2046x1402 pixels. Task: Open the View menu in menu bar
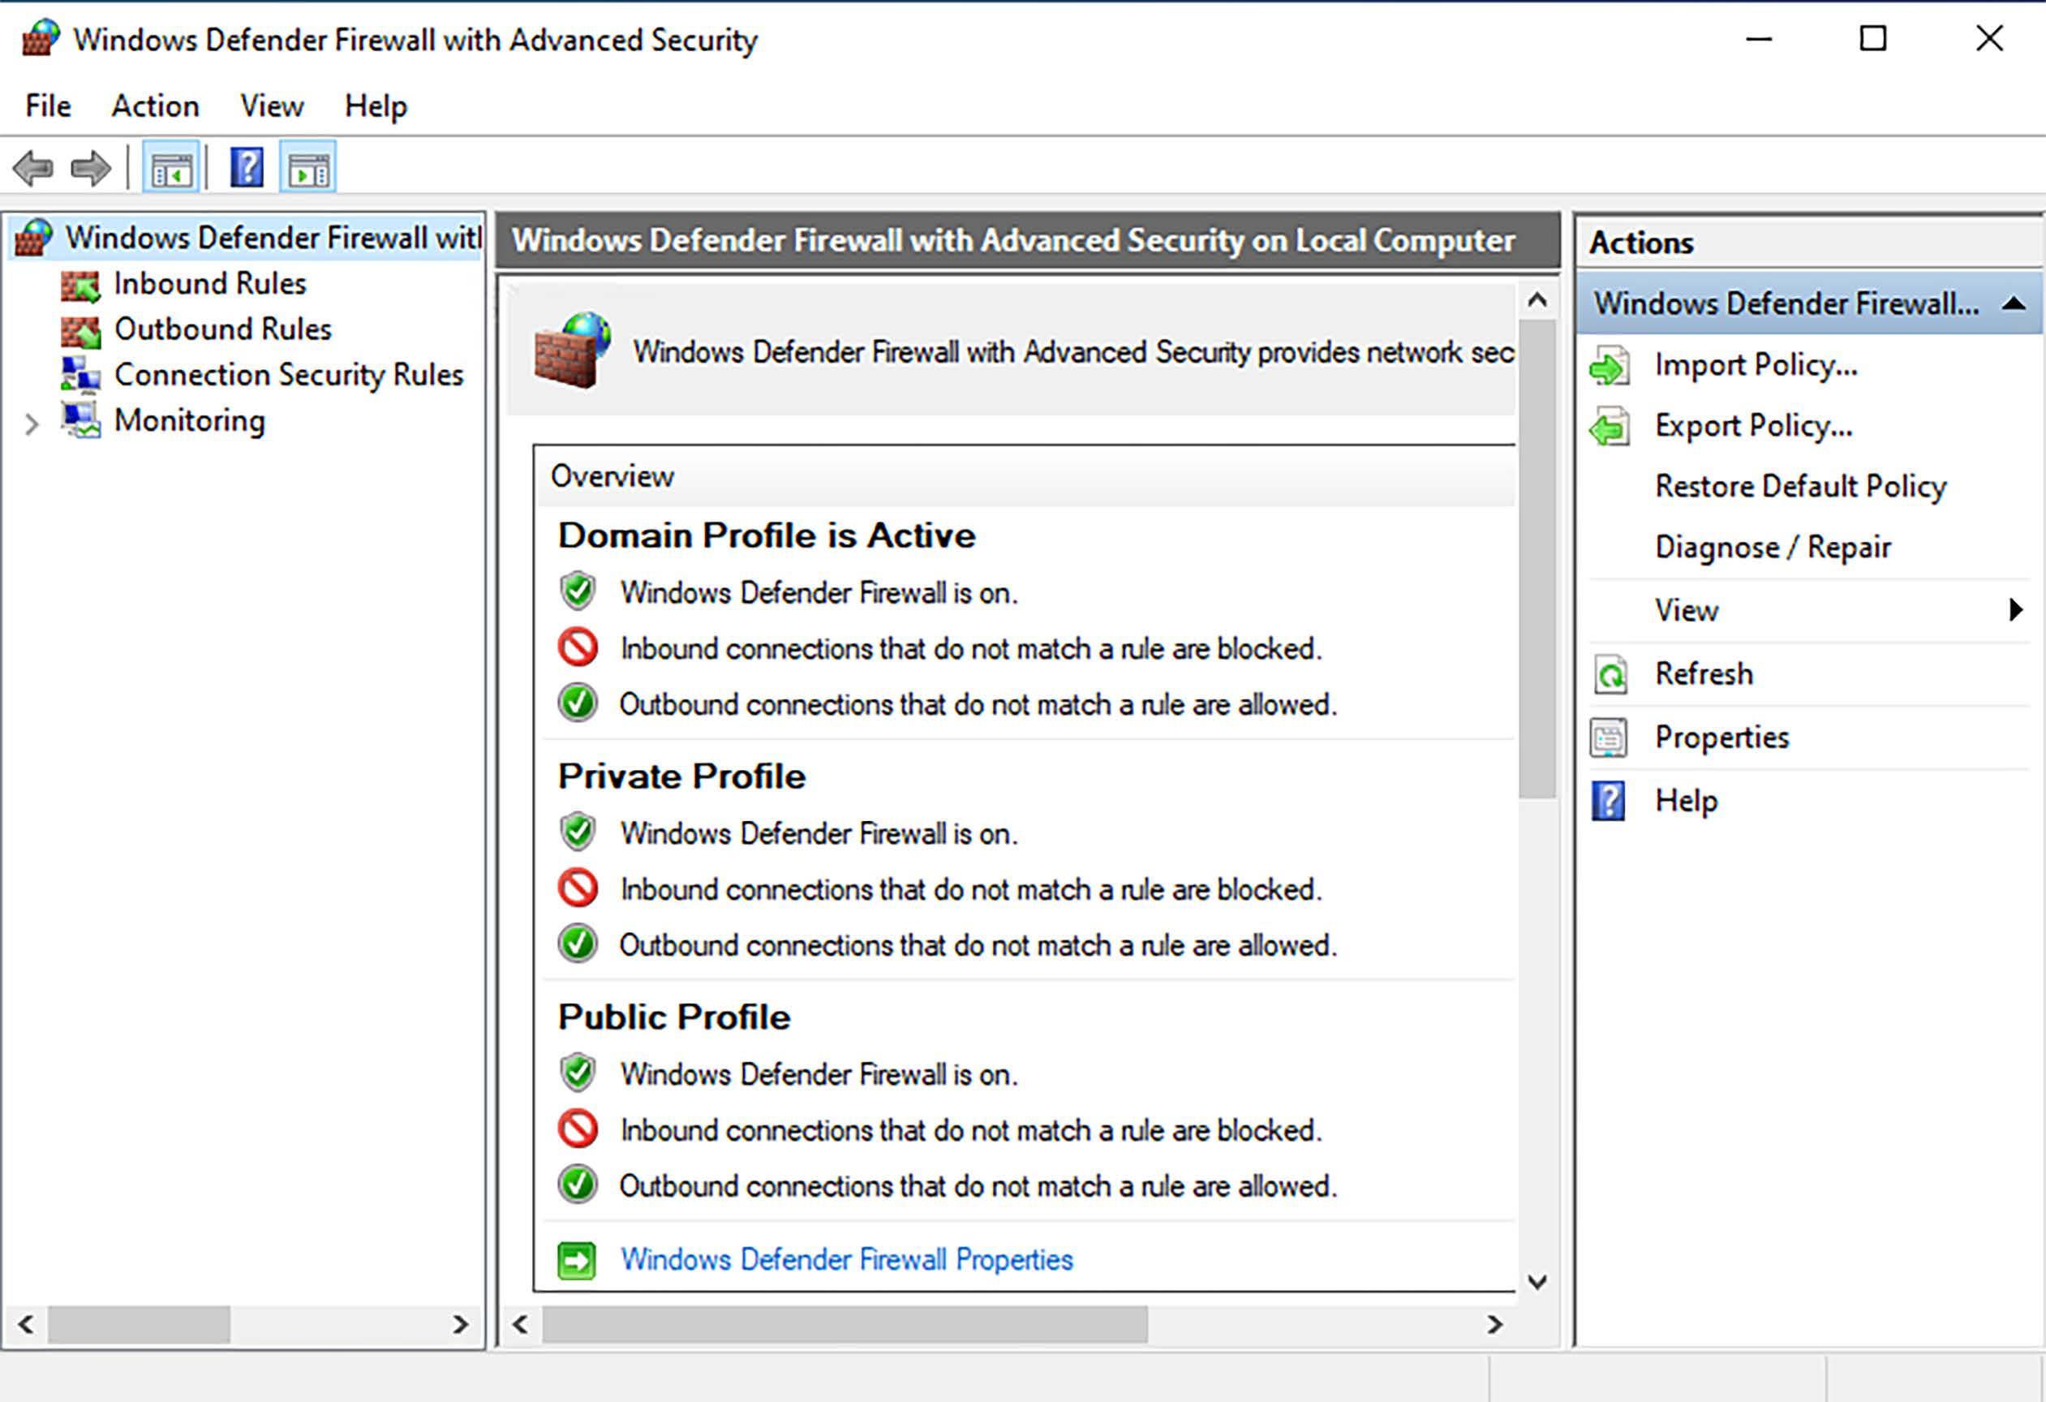click(272, 106)
